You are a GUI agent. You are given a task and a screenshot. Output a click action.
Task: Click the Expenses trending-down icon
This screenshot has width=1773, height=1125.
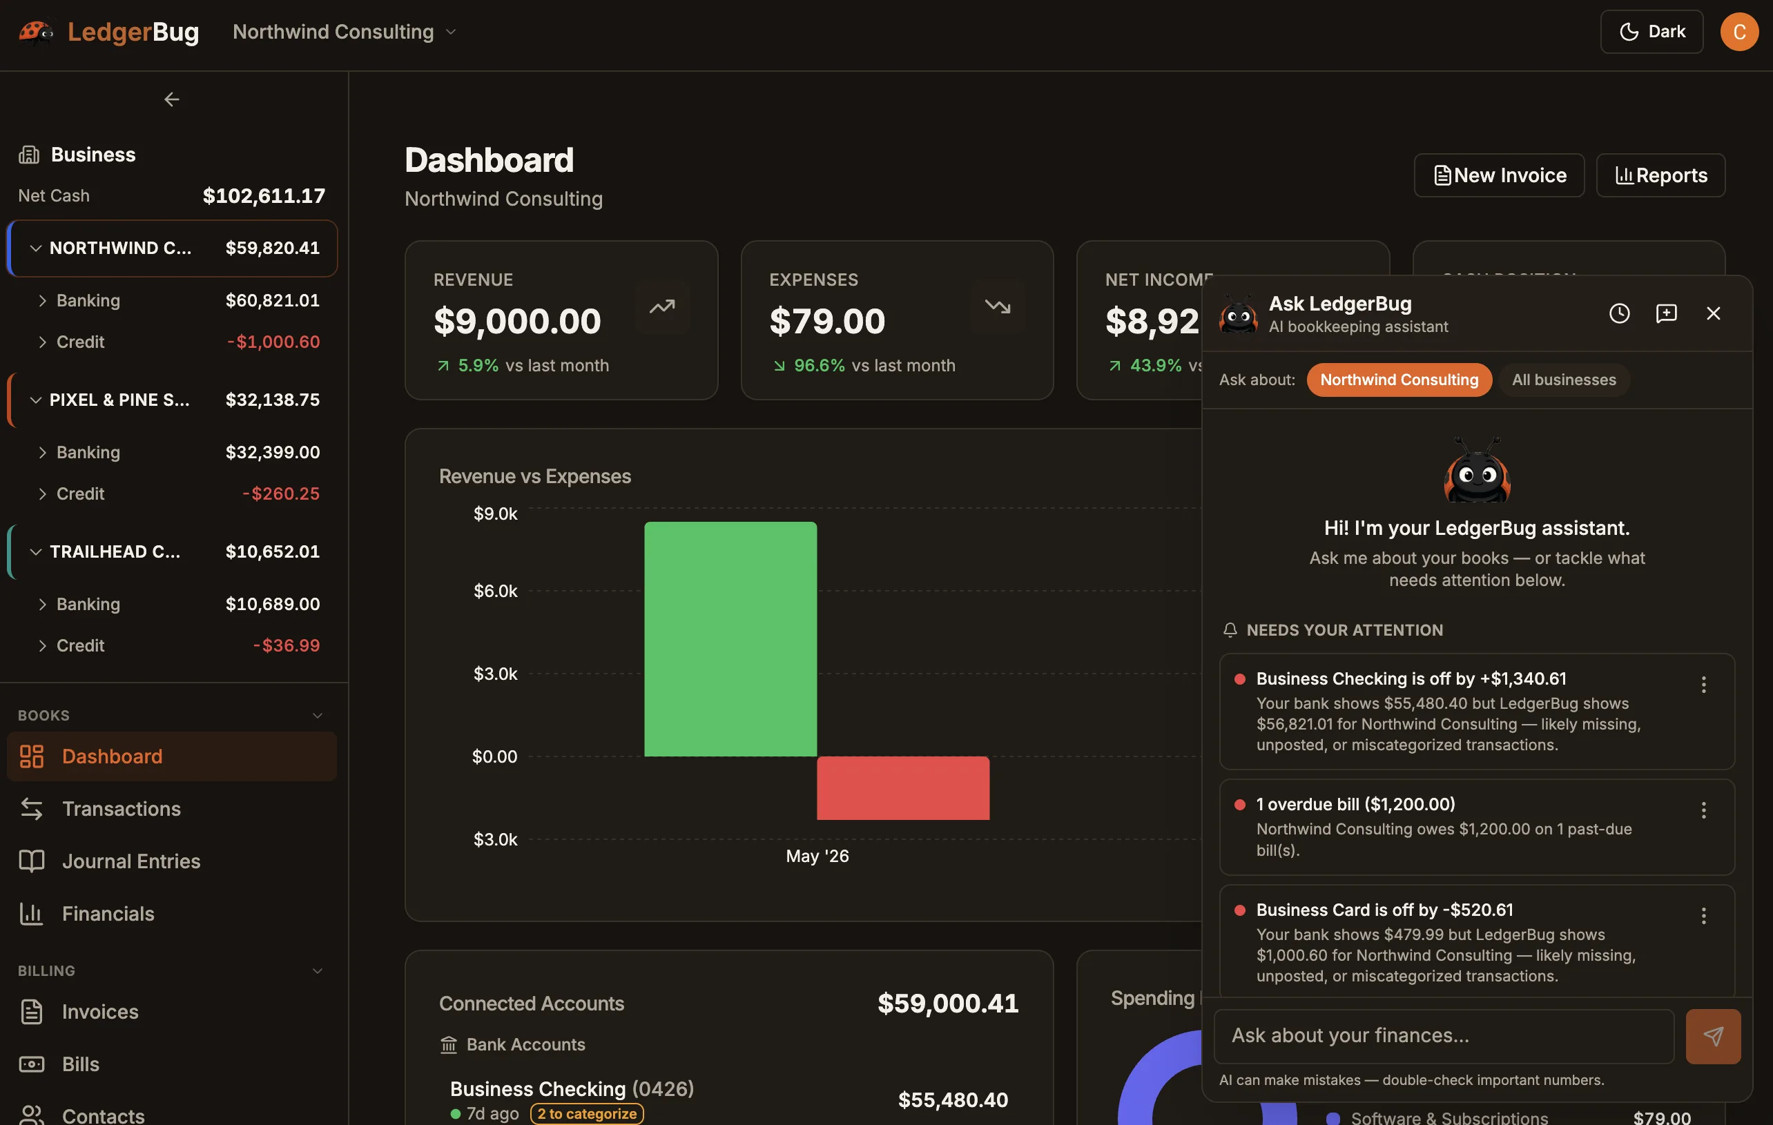998,306
